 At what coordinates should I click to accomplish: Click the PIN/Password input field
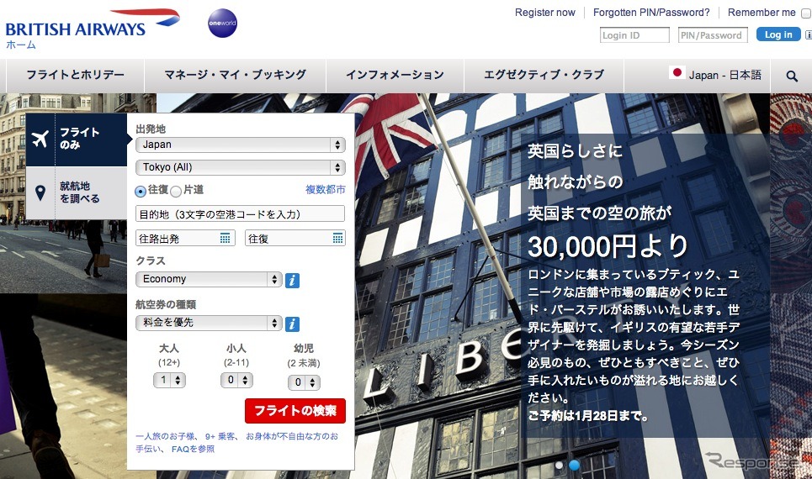pyautogui.click(x=713, y=35)
